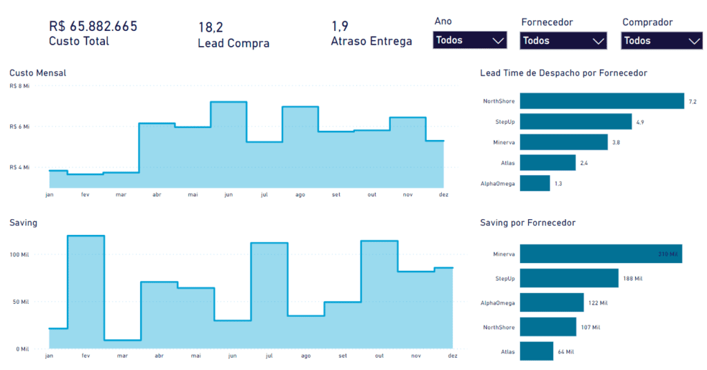Click the R$ 4 Mi axis label

(x=19, y=167)
